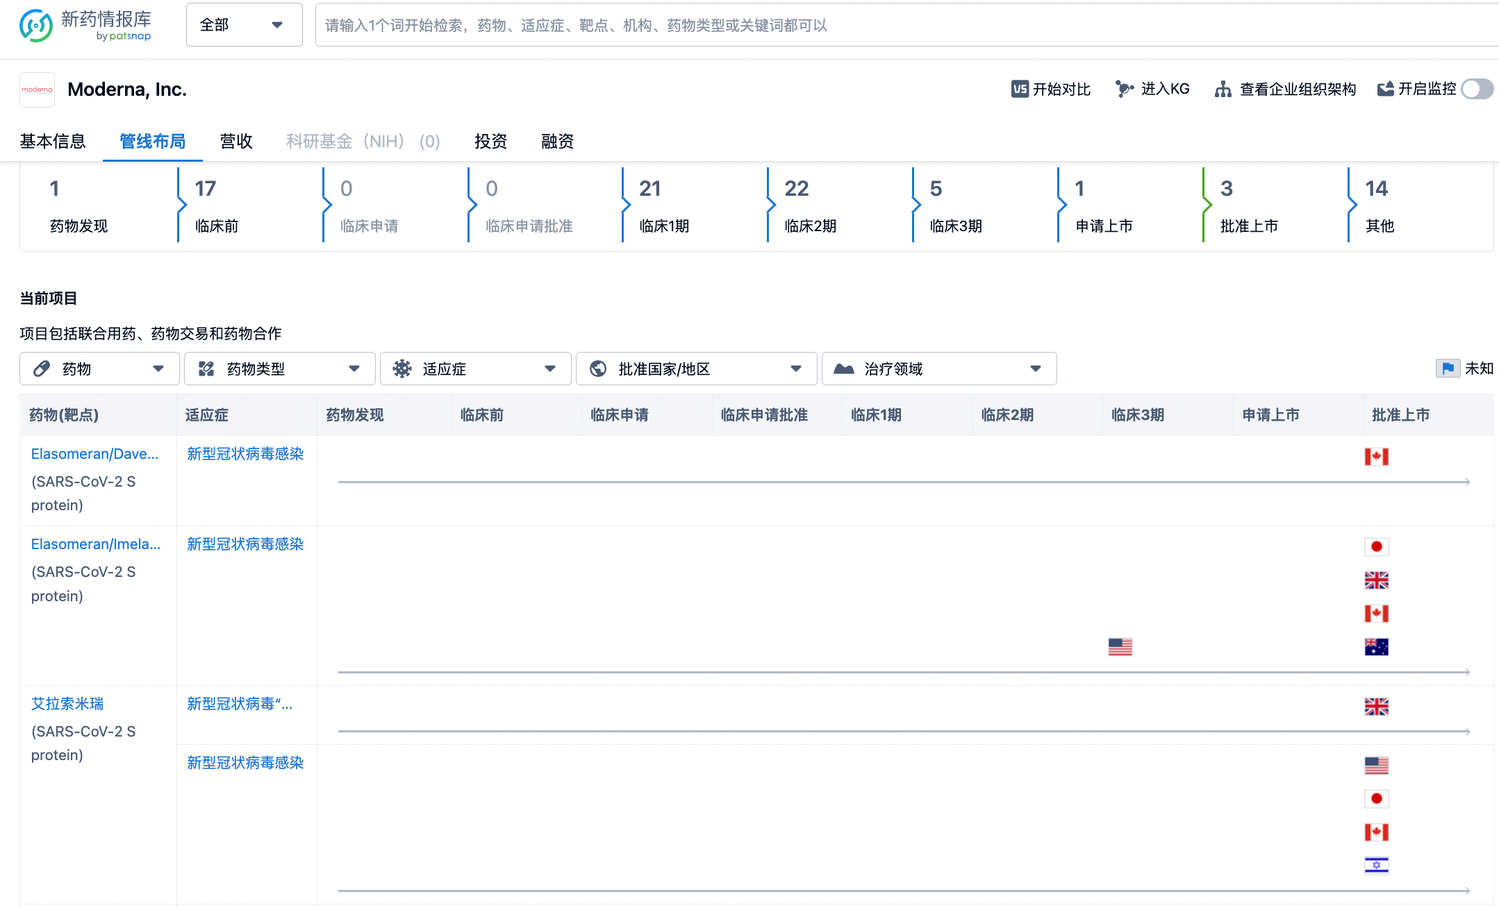1499x908 pixels.
Task: Click the 治疗领域 filter icon
Action: pyautogui.click(x=844, y=369)
